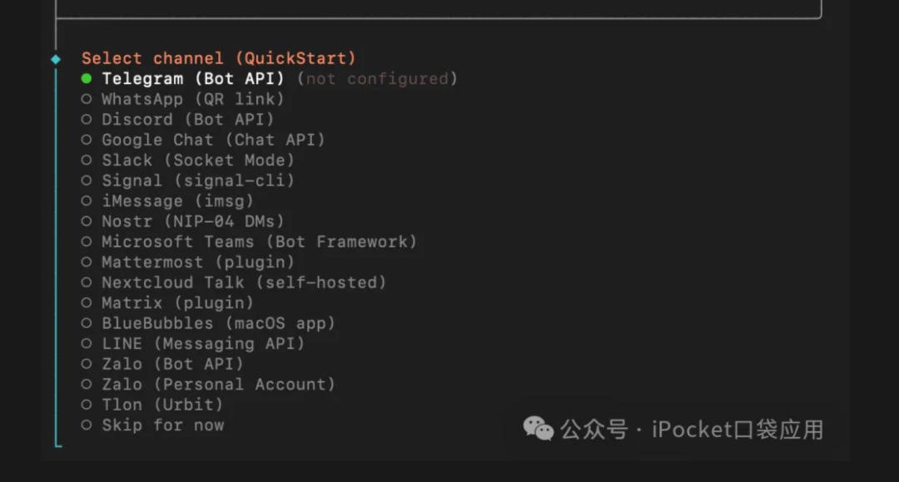
Task: Choose Signal (signal-cli) channel
Action: click(x=198, y=180)
